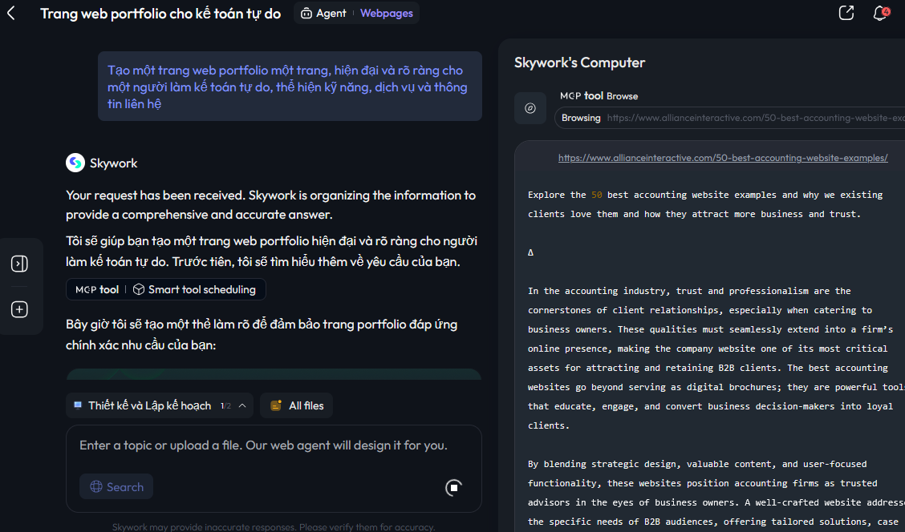Click the Skywork's Computer heading
The image size is (905, 532).
click(579, 62)
